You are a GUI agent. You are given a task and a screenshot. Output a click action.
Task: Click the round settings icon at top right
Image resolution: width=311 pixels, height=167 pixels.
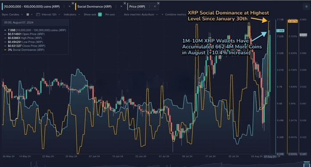[x=307, y=7]
